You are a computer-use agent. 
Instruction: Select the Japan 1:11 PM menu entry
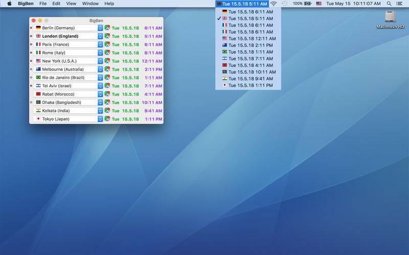(x=248, y=85)
